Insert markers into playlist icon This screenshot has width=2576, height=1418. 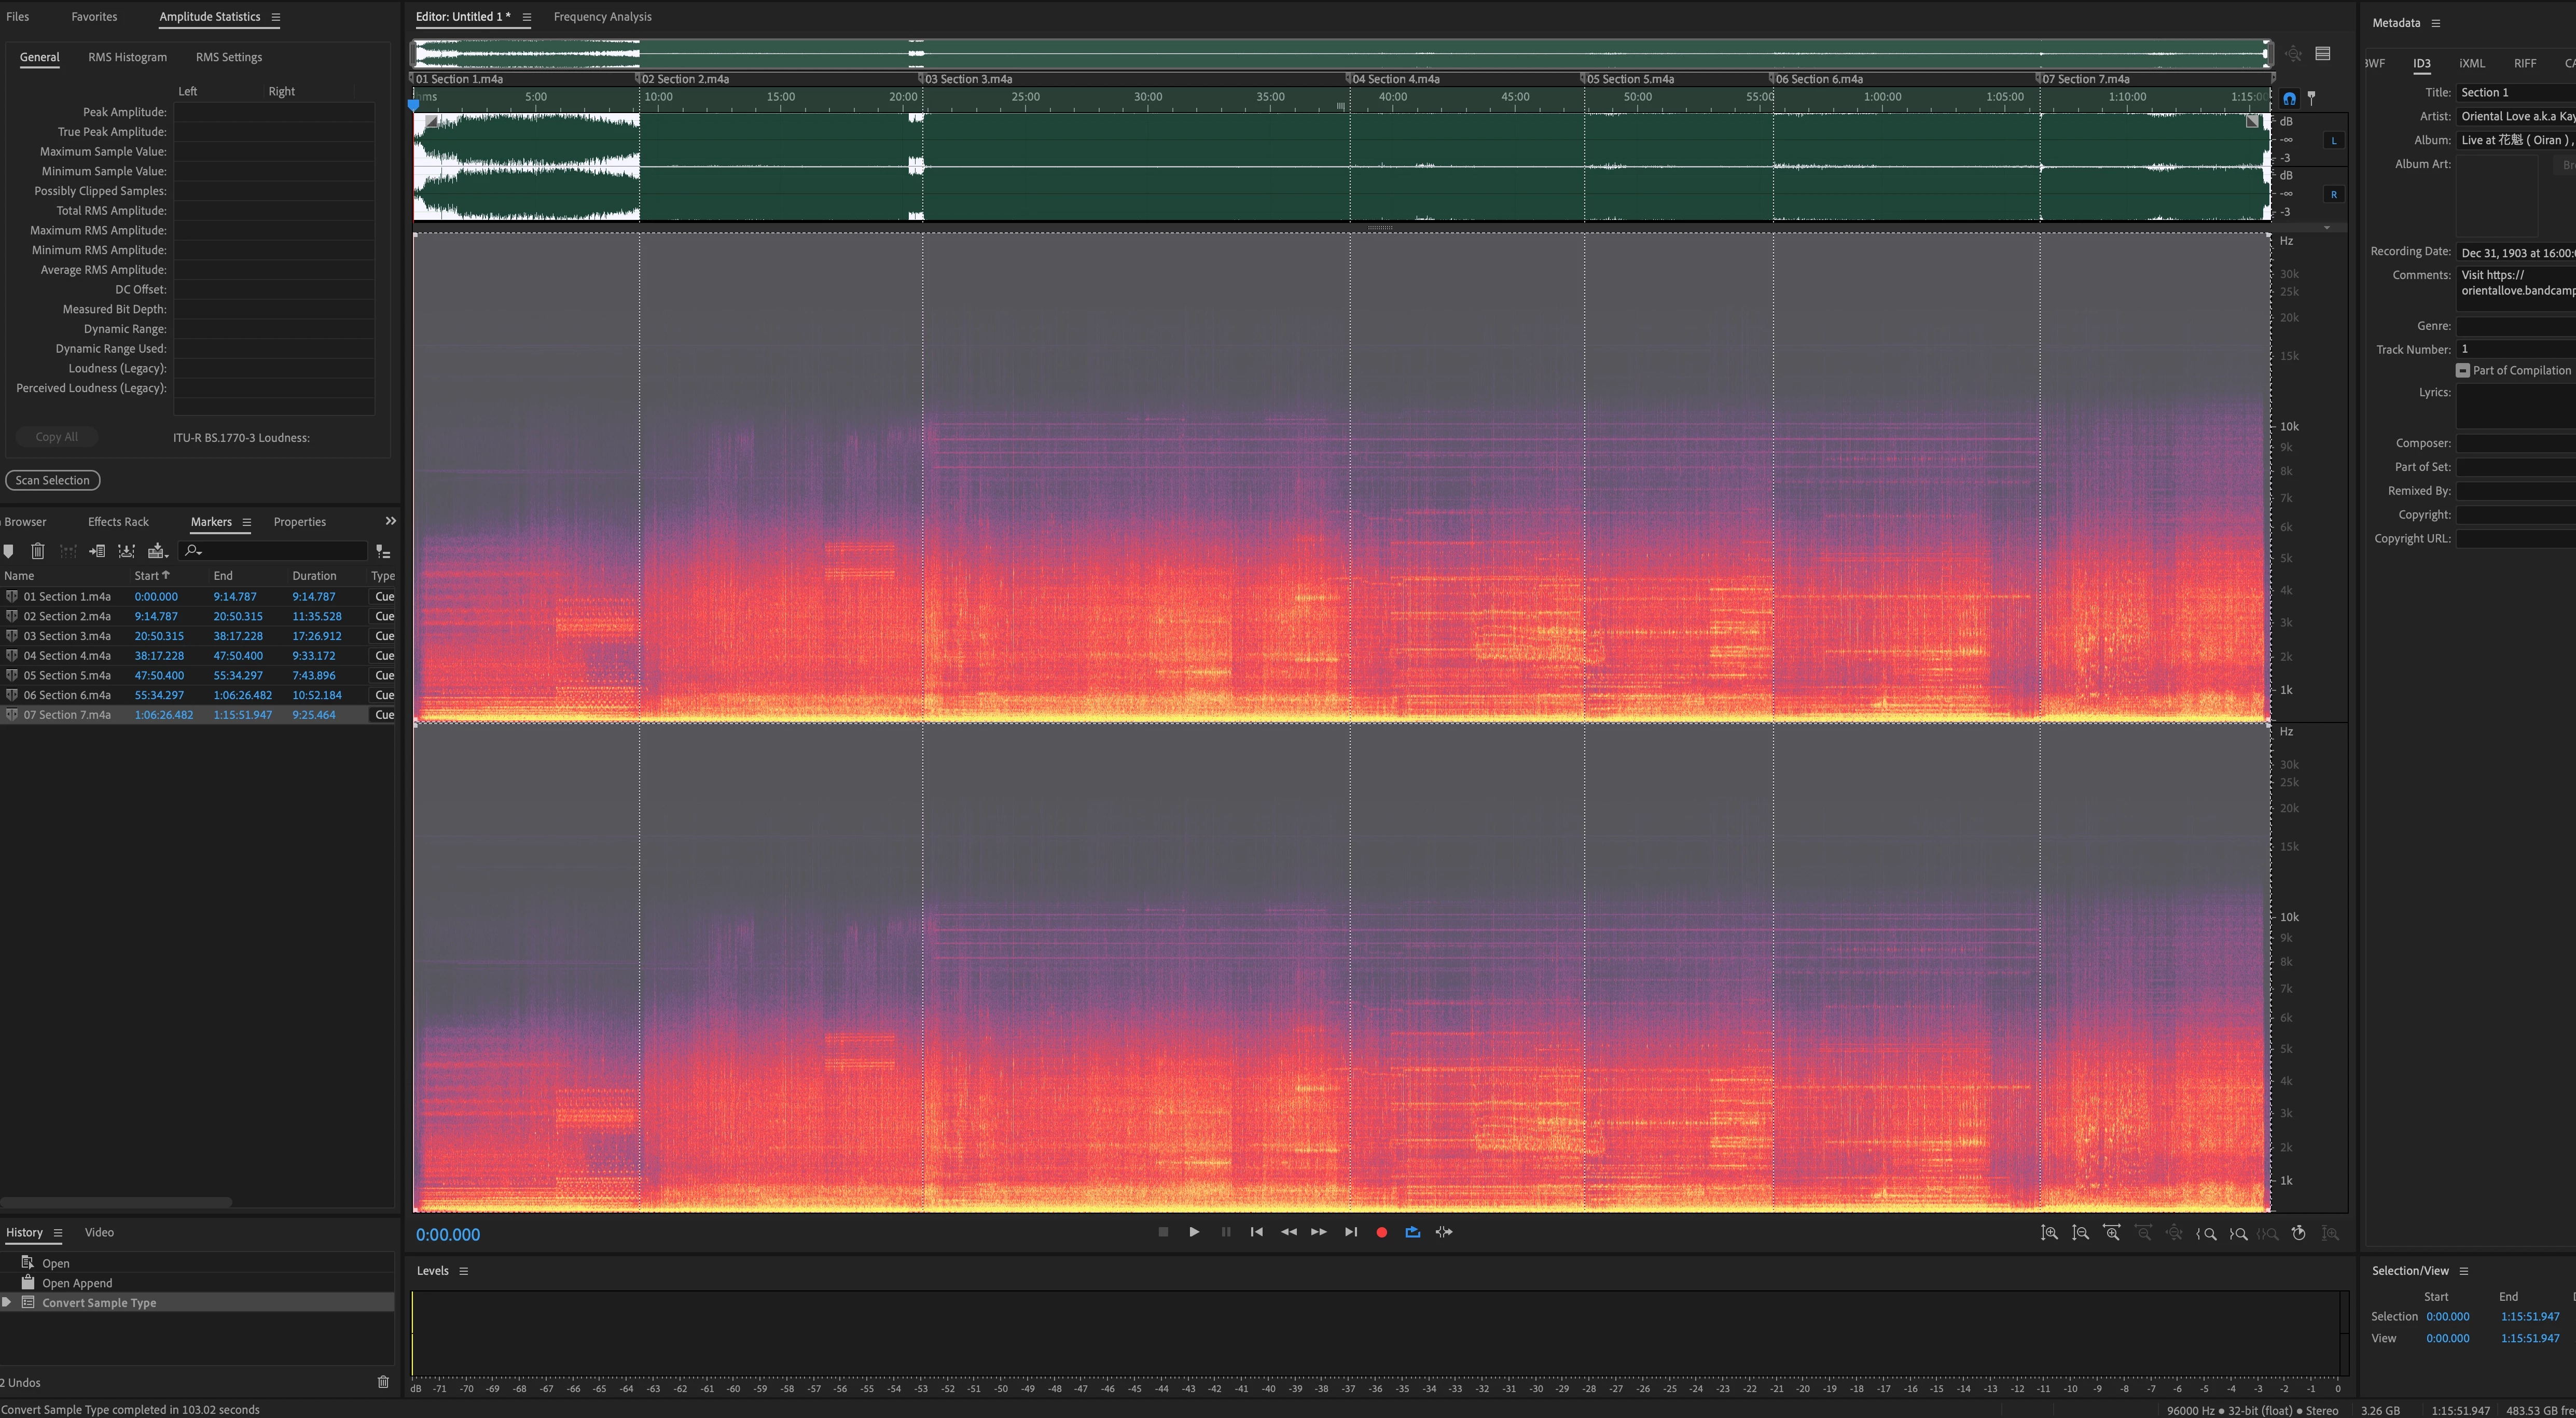pos(97,551)
